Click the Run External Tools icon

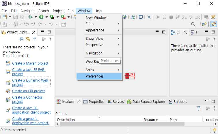(63, 17)
